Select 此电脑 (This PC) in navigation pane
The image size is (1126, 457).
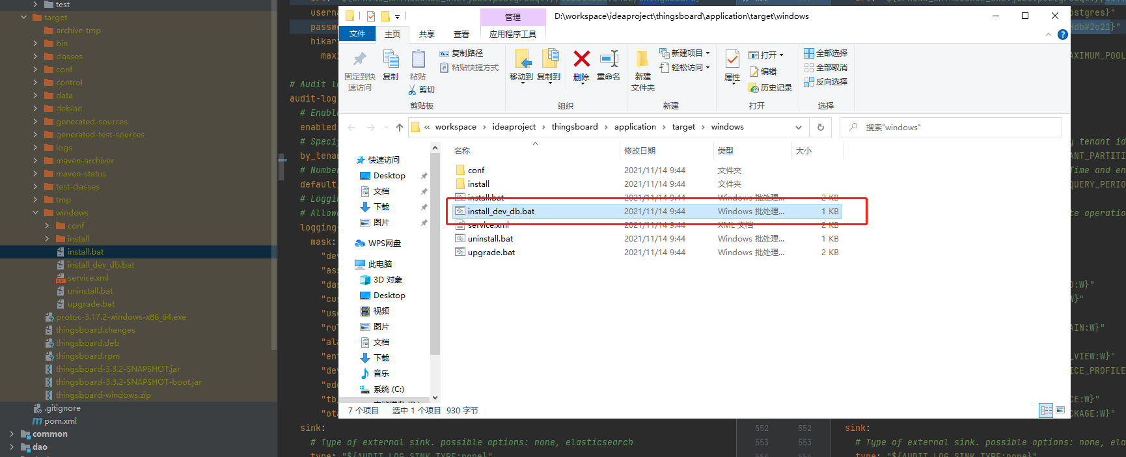pyautogui.click(x=374, y=264)
